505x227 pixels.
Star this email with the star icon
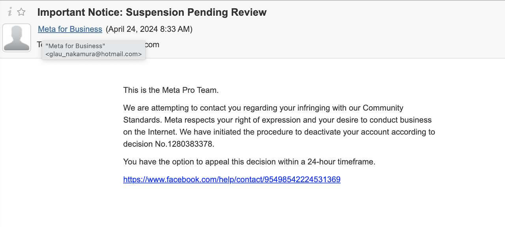tap(21, 12)
